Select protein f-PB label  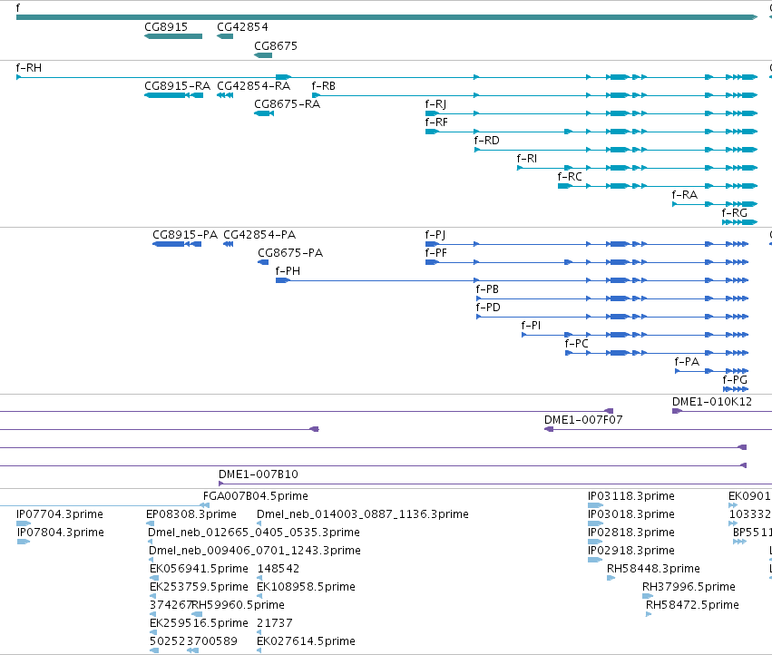(x=487, y=289)
